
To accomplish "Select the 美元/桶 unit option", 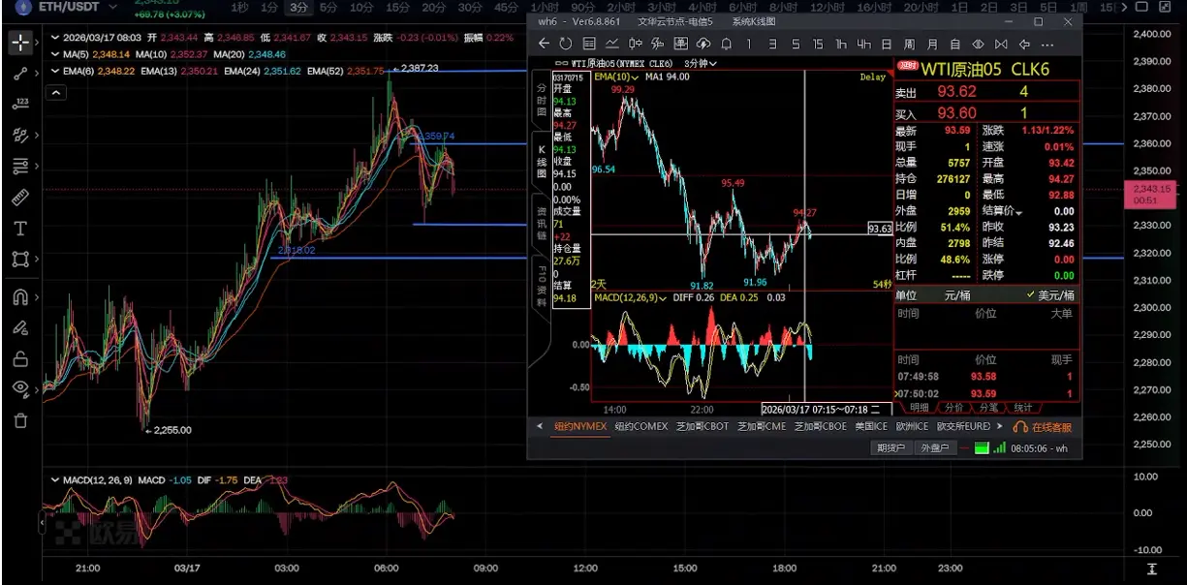I will 1050,294.
